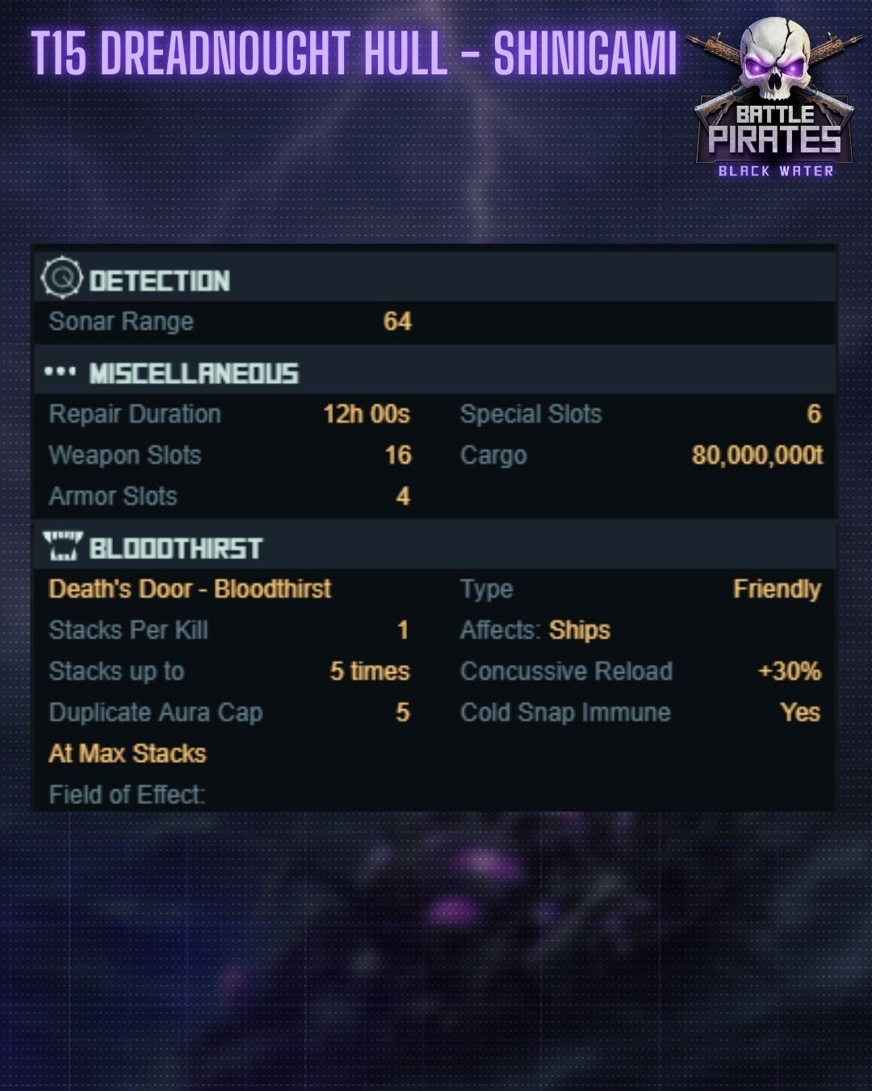Click the Miscellaneous three-dots icon
Viewport: 872px width, 1091px height.
click(x=60, y=373)
